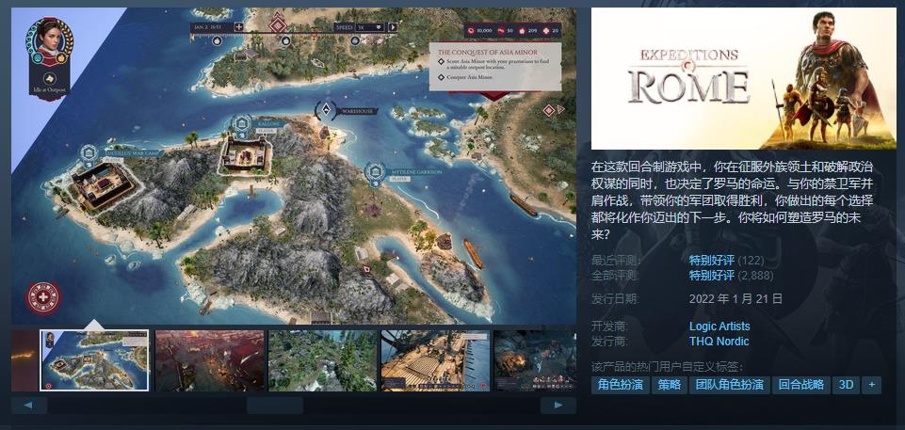Screen dimensions: 905x430
Task: Click the Scout Asia Minor objective diamond
Action: click(441, 60)
